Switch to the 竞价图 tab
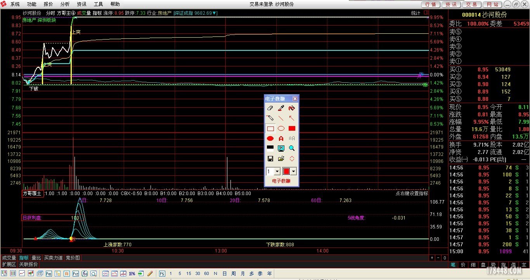Viewport: 530px width, 280px height. [x=73, y=258]
